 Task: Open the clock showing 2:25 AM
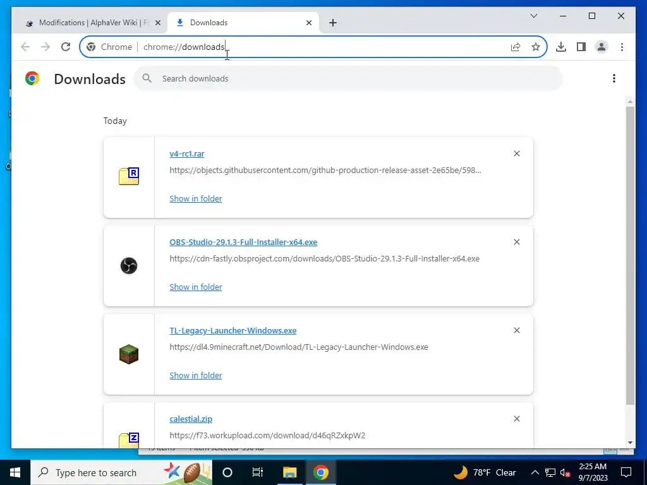[x=593, y=472]
